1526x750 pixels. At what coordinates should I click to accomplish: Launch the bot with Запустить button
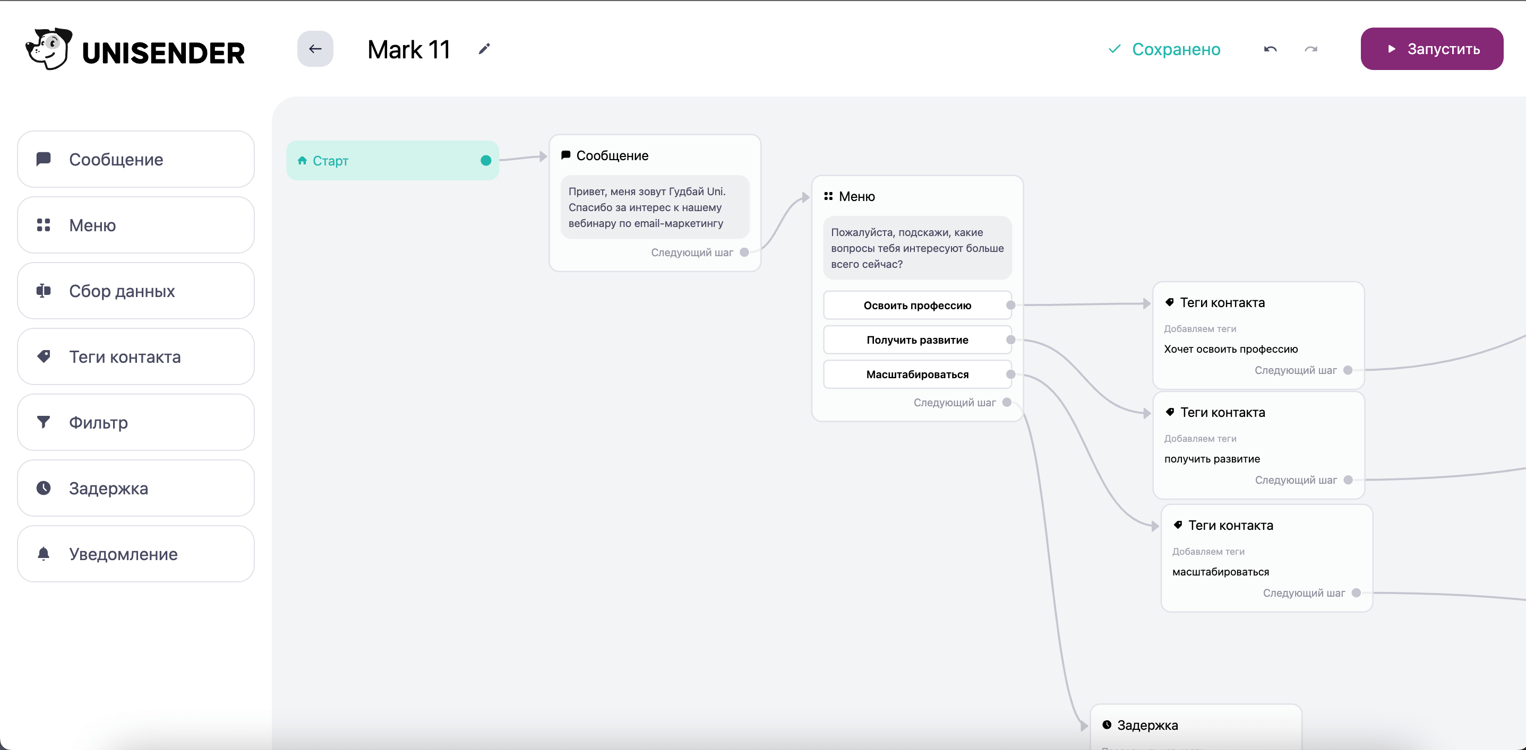(x=1432, y=49)
